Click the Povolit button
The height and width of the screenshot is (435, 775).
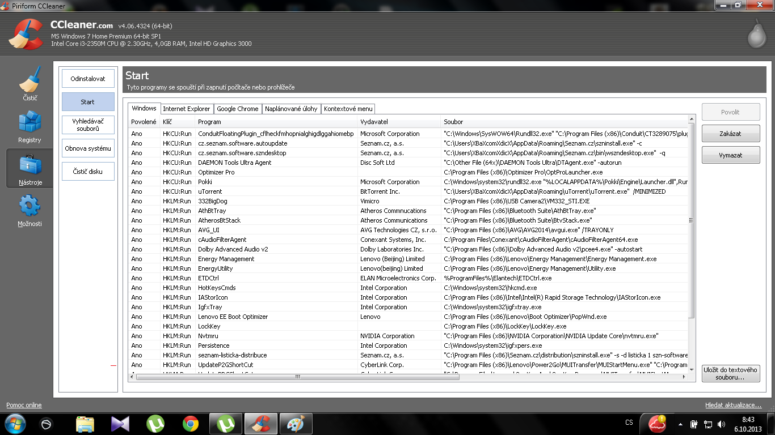point(731,112)
